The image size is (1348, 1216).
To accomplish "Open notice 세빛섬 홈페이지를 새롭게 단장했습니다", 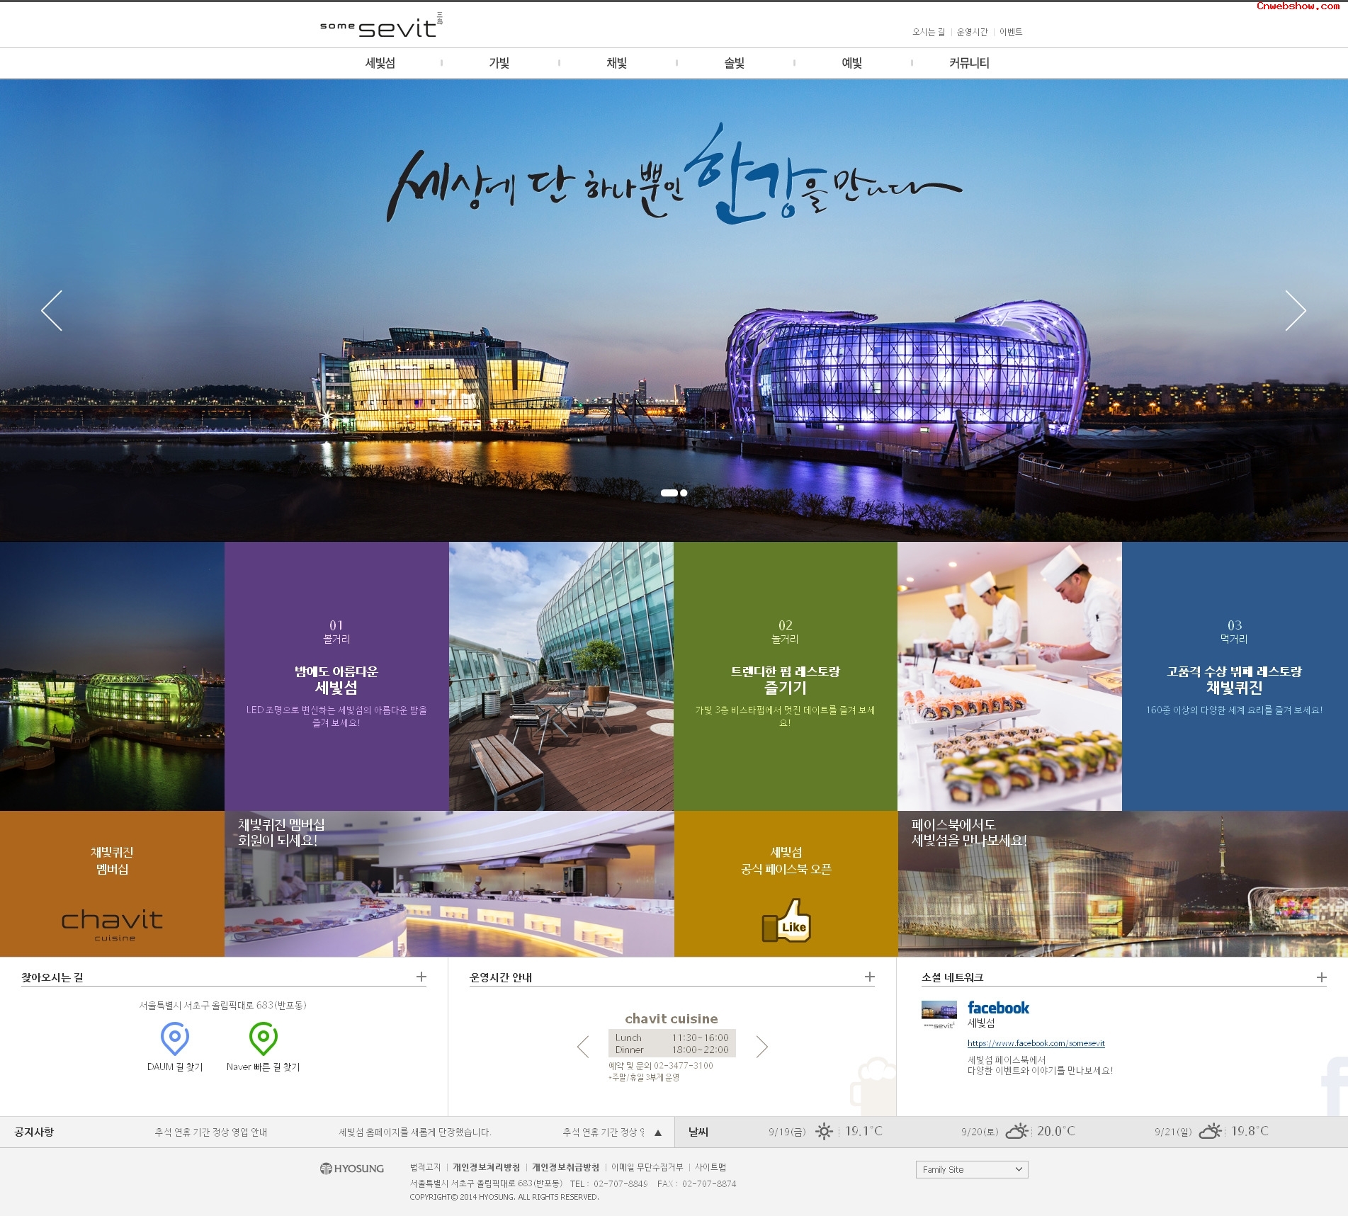I will 415,1132.
